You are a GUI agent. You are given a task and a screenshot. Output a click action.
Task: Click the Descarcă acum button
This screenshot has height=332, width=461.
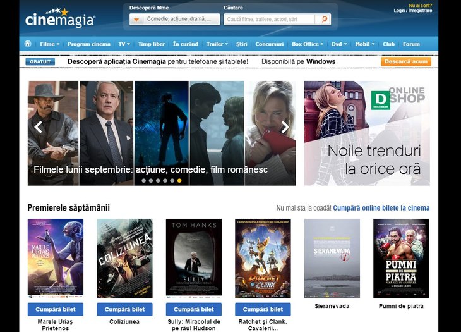tap(406, 61)
